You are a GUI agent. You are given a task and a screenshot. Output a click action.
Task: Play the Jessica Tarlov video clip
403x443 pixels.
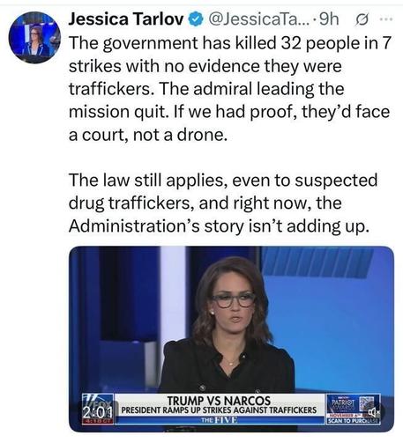[231, 339]
